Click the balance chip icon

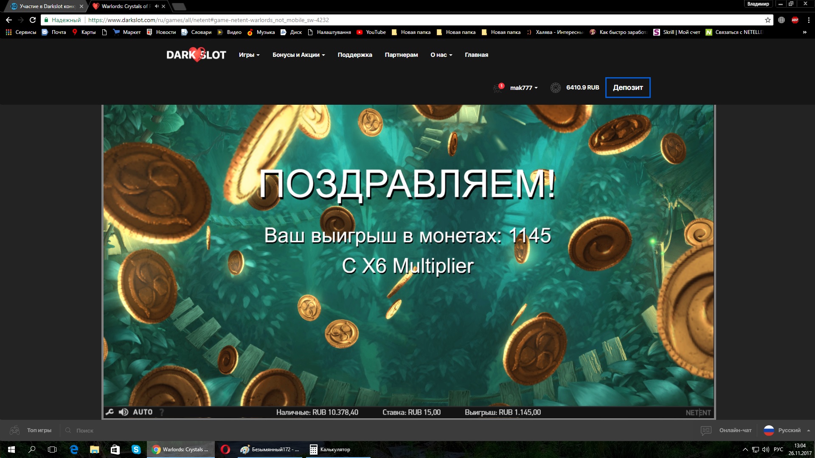click(x=555, y=88)
